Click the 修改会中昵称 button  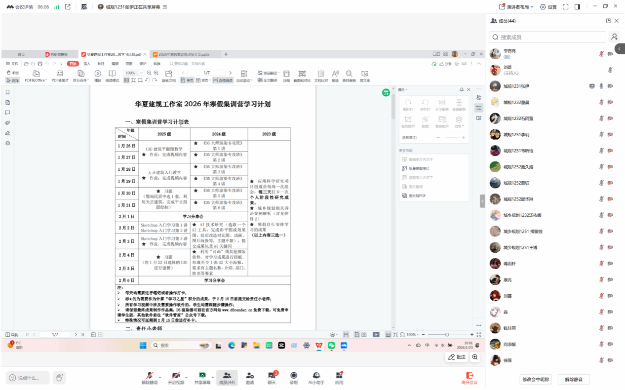click(x=536, y=379)
